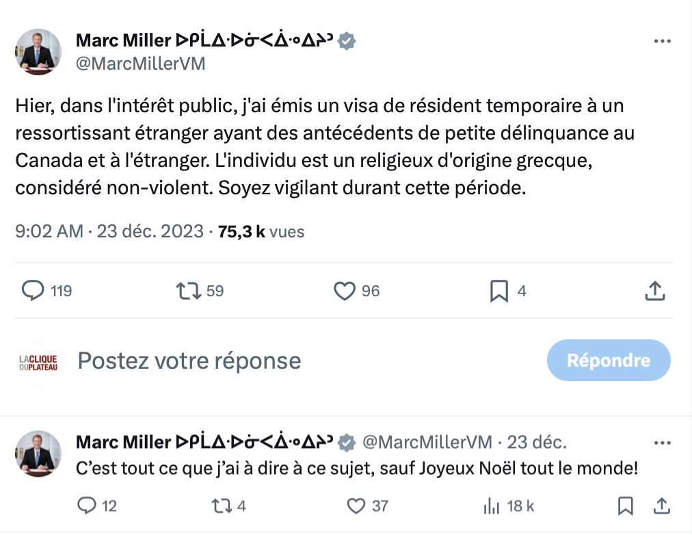Bookmark the main tweet

pyautogui.click(x=499, y=291)
